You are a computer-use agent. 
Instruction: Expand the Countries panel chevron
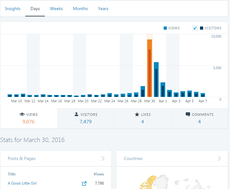pos(219,158)
